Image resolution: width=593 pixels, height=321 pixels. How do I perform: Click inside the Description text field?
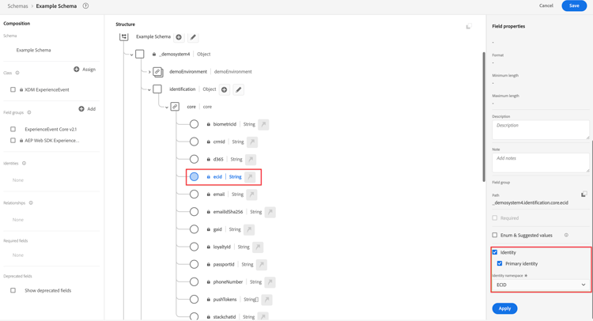click(540, 129)
